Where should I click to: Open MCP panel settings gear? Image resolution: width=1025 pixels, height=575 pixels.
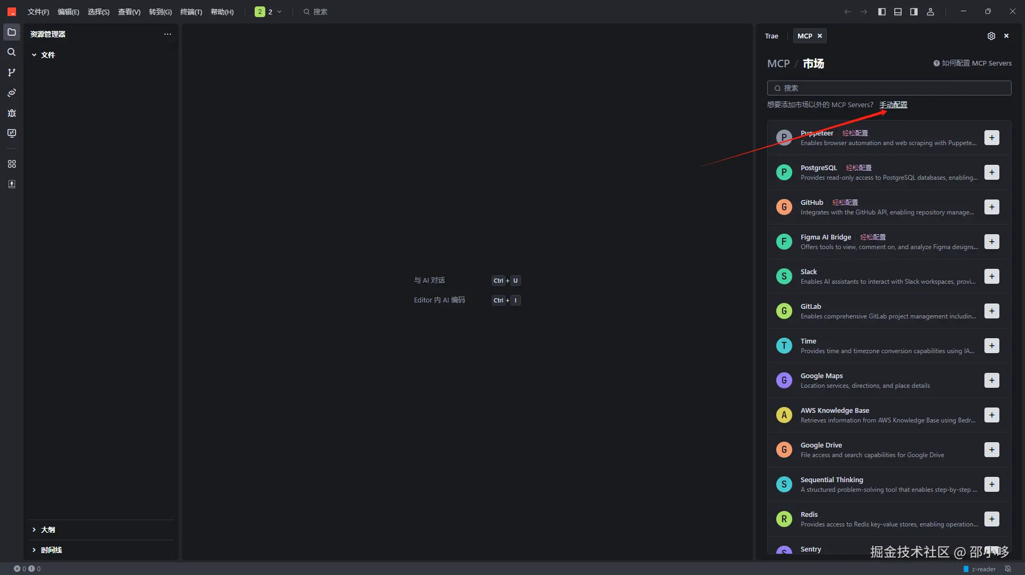pyautogui.click(x=991, y=36)
